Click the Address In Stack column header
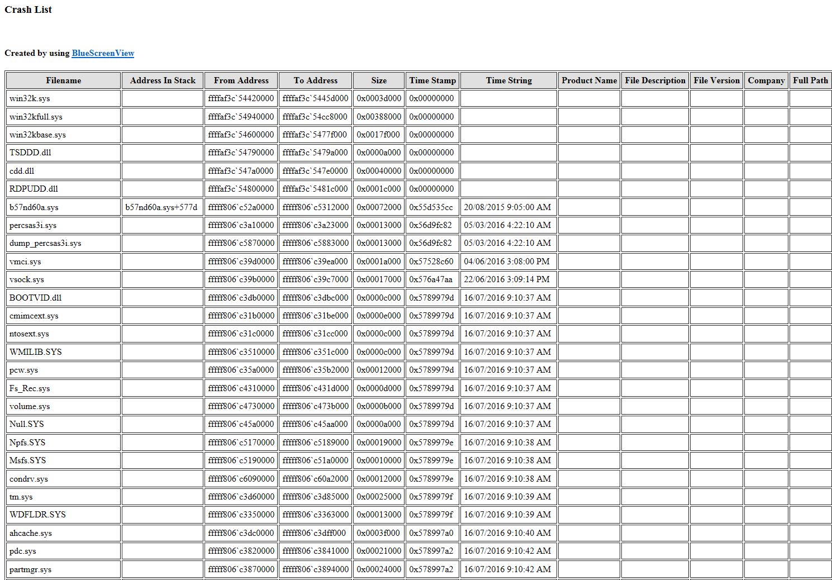832x580 pixels. click(x=163, y=80)
